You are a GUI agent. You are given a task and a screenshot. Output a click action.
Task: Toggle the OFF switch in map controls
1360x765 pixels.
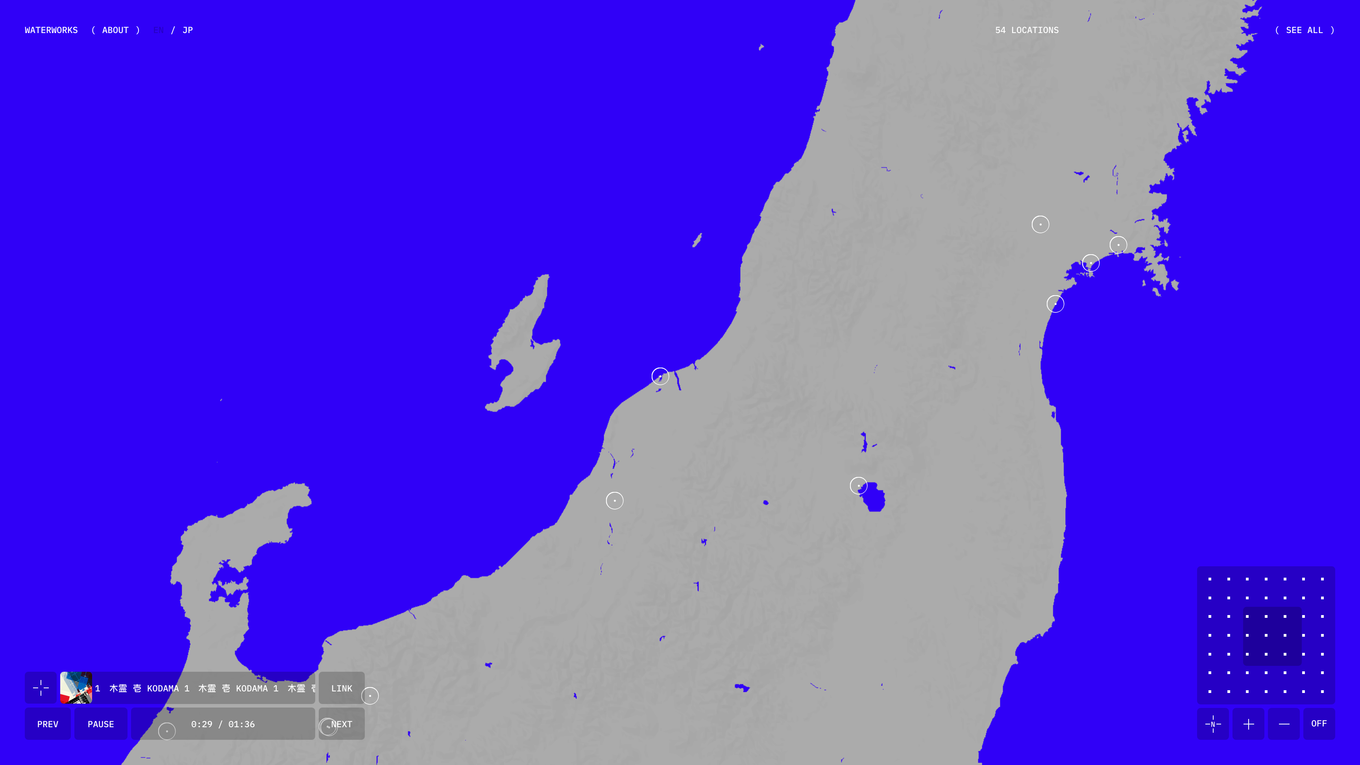[x=1319, y=724]
